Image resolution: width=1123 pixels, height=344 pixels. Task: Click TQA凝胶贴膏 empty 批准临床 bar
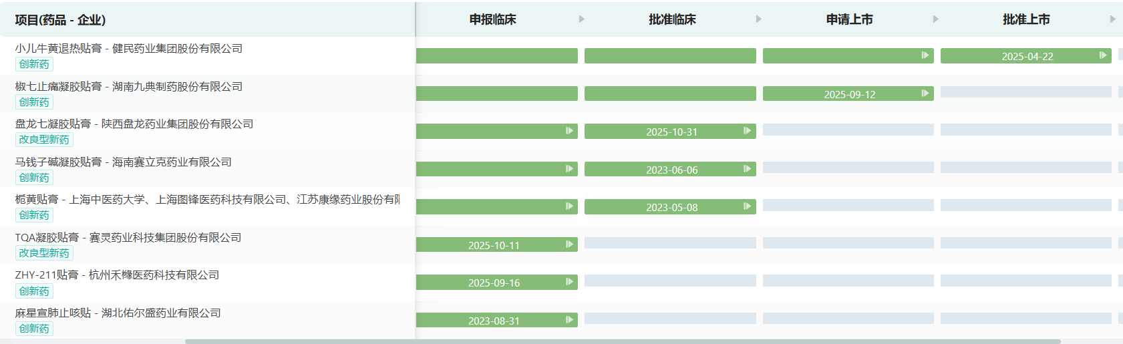coord(670,243)
